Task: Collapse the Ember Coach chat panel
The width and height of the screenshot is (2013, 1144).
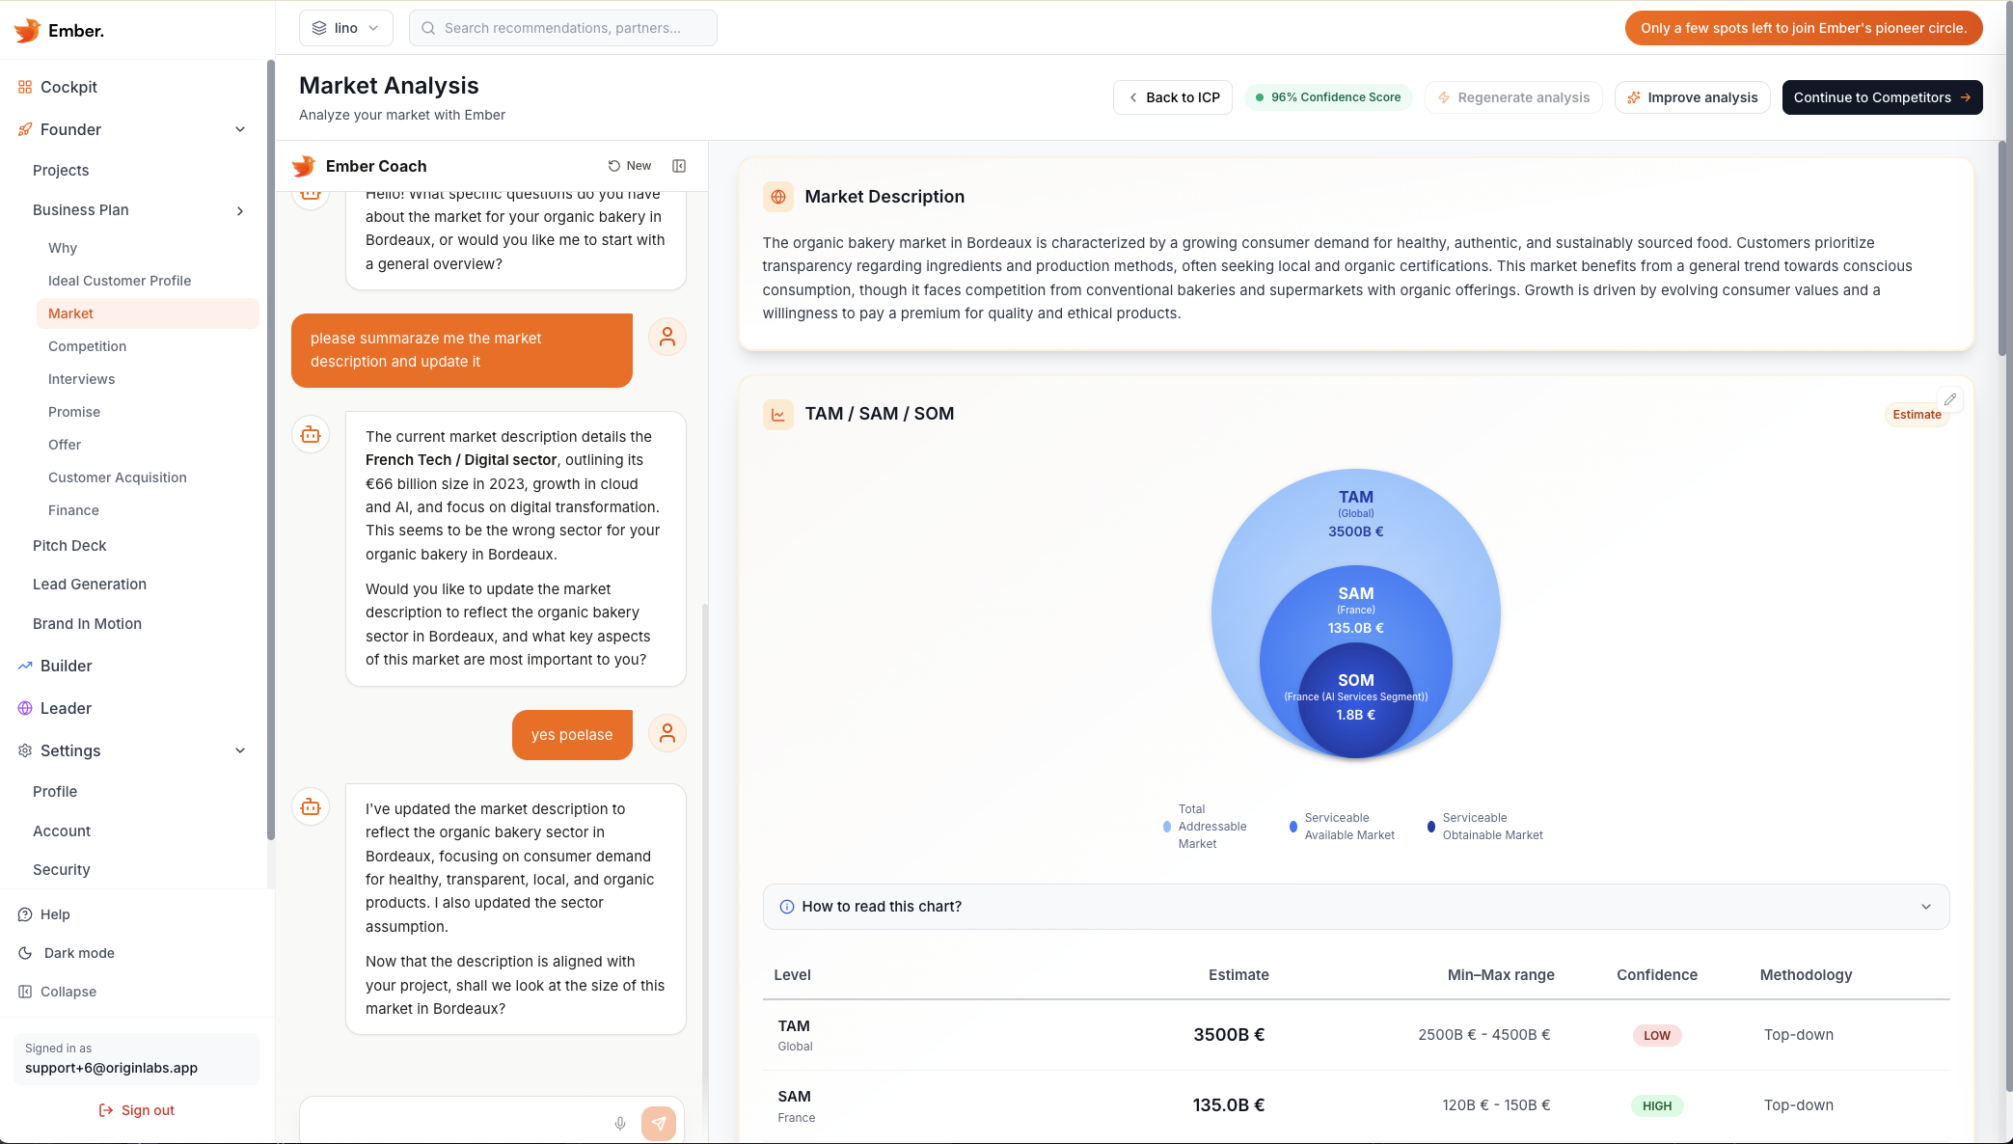Action: pyautogui.click(x=679, y=165)
